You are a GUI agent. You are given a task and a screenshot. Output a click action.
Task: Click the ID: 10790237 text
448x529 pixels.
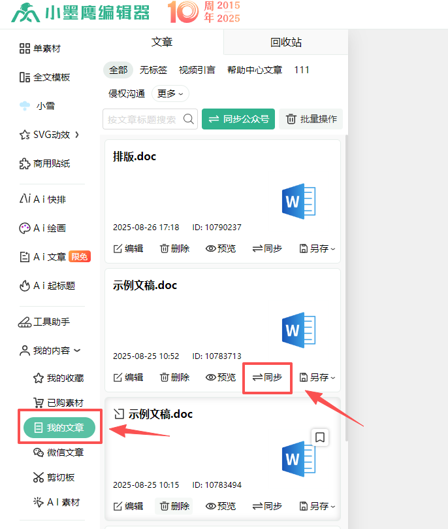(217, 228)
